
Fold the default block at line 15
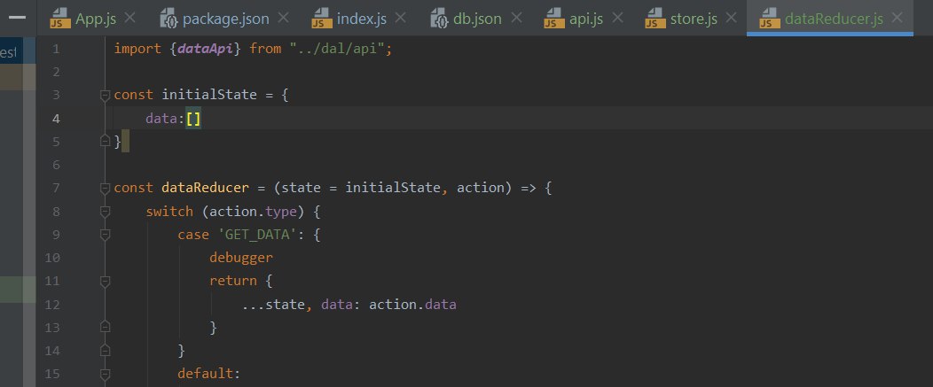click(x=106, y=374)
